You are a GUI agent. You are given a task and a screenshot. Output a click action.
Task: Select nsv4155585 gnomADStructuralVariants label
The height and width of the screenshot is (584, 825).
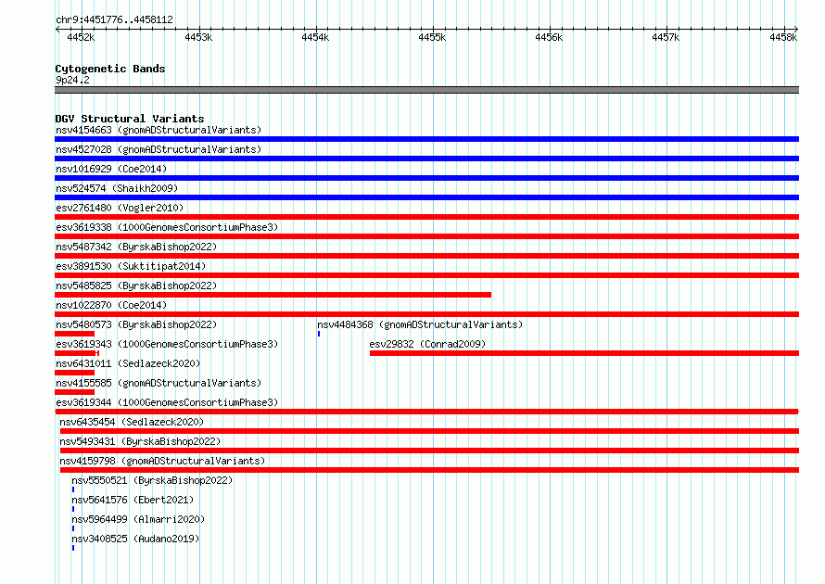click(159, 383)
